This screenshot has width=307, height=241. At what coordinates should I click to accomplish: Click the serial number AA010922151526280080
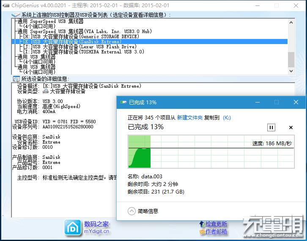pos(68,127)
